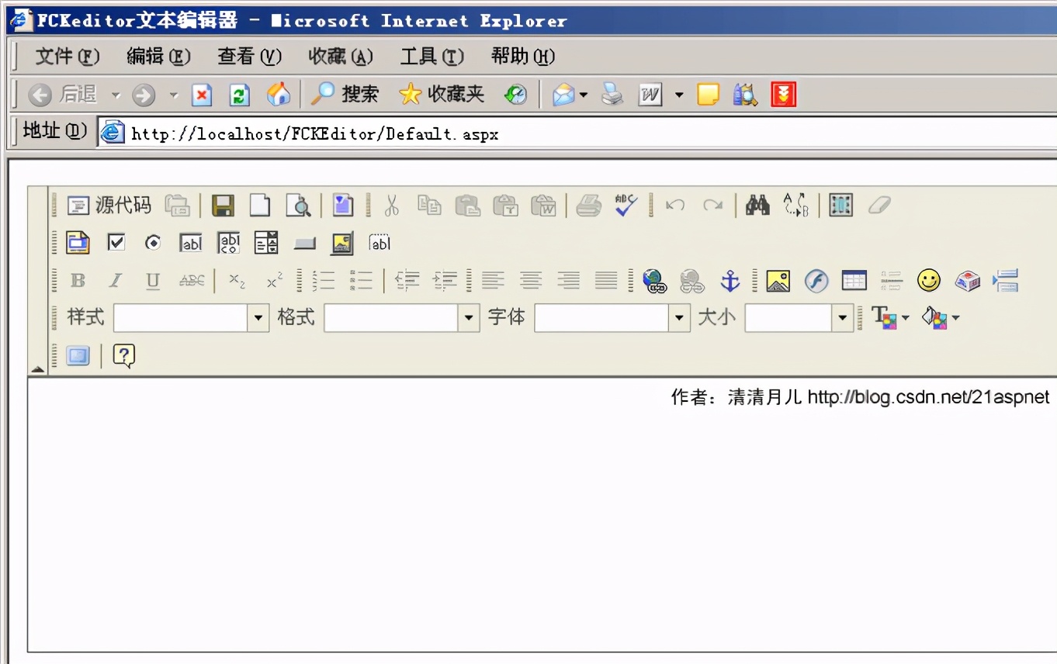
Task: Insert a textarea form element
Action: point(229,243)
